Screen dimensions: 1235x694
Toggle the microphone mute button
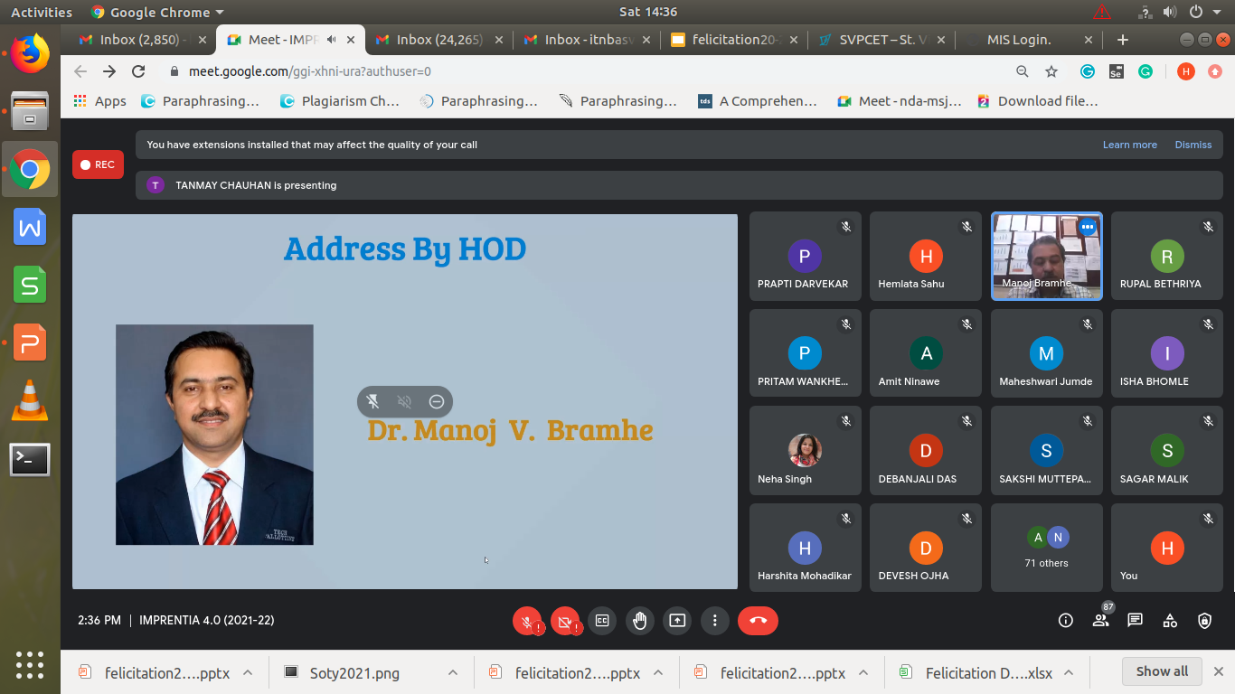(x=526, y=621)
